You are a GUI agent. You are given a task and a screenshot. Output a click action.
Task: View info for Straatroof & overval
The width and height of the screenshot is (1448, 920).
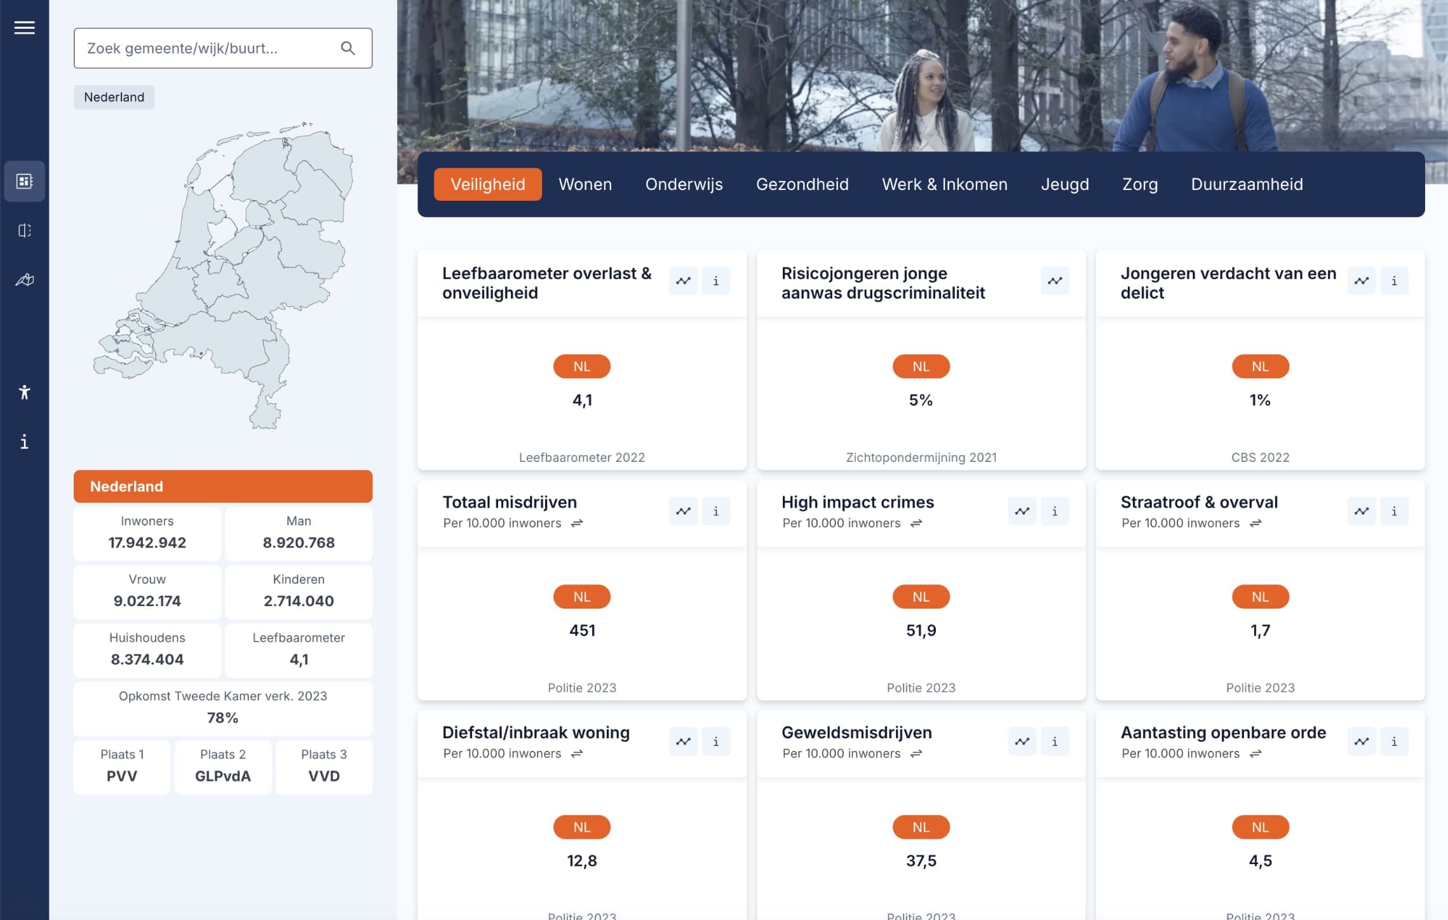1394,510
